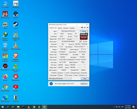Viewport: 137px width, 109px height.
Task: Open the Windows Start menu
Action: 2,107
